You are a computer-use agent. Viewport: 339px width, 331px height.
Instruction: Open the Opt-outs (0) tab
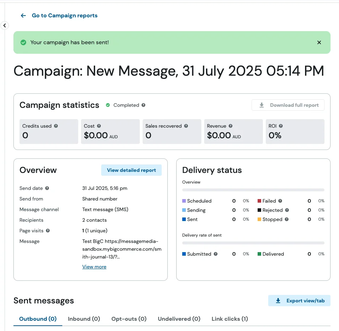[x=129, y=319]
